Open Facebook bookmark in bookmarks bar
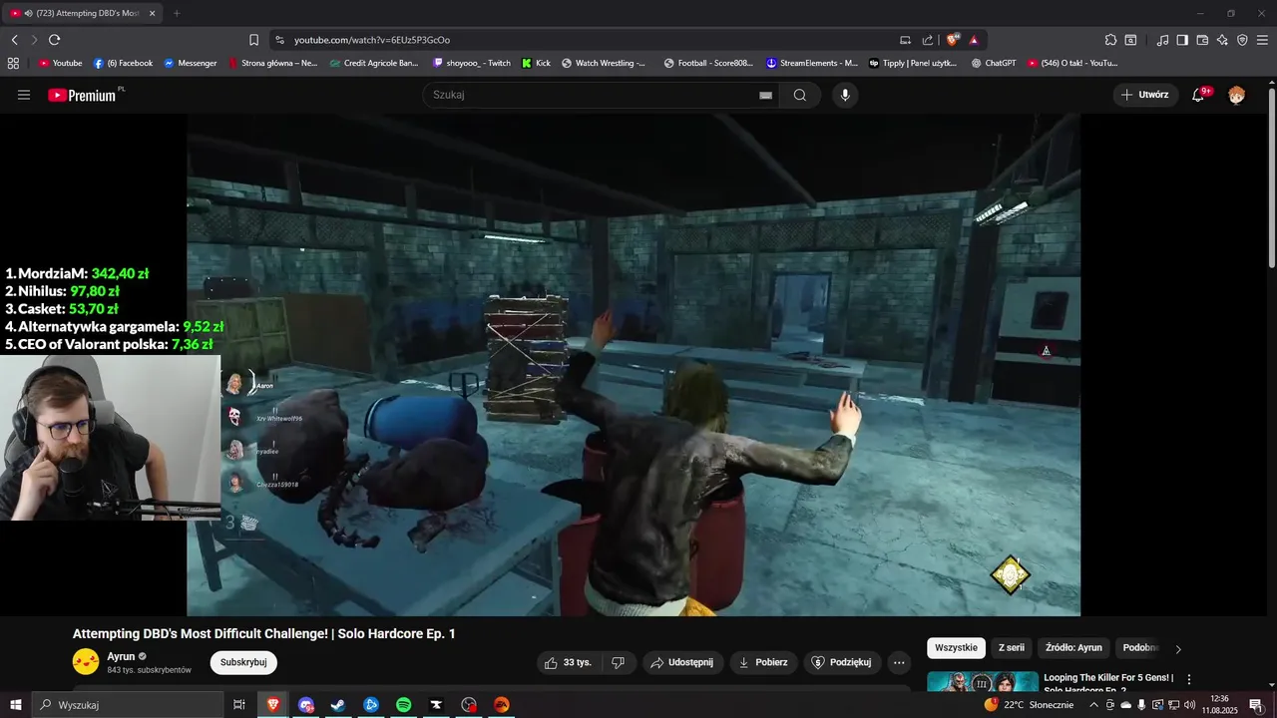The height and width of the screenshot is (718, 1277). 123,63
